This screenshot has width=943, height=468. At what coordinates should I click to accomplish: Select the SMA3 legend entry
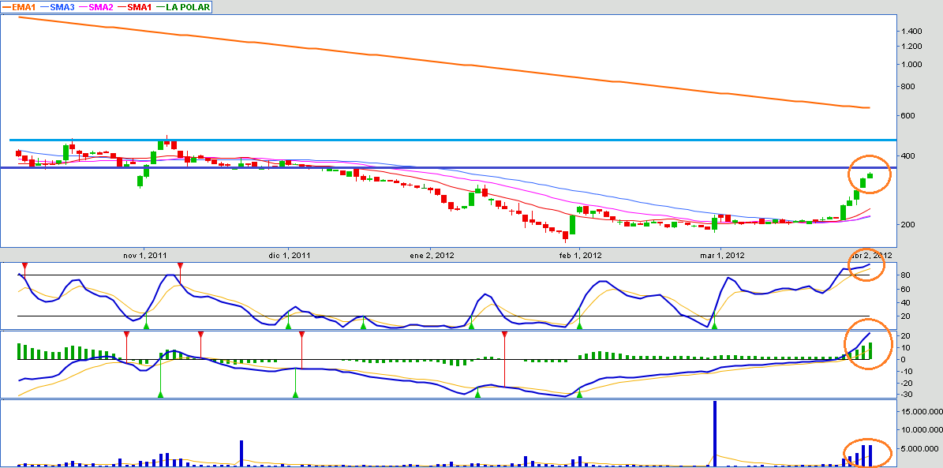point(63,6)
